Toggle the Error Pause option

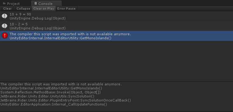click(x=67, y=9)
